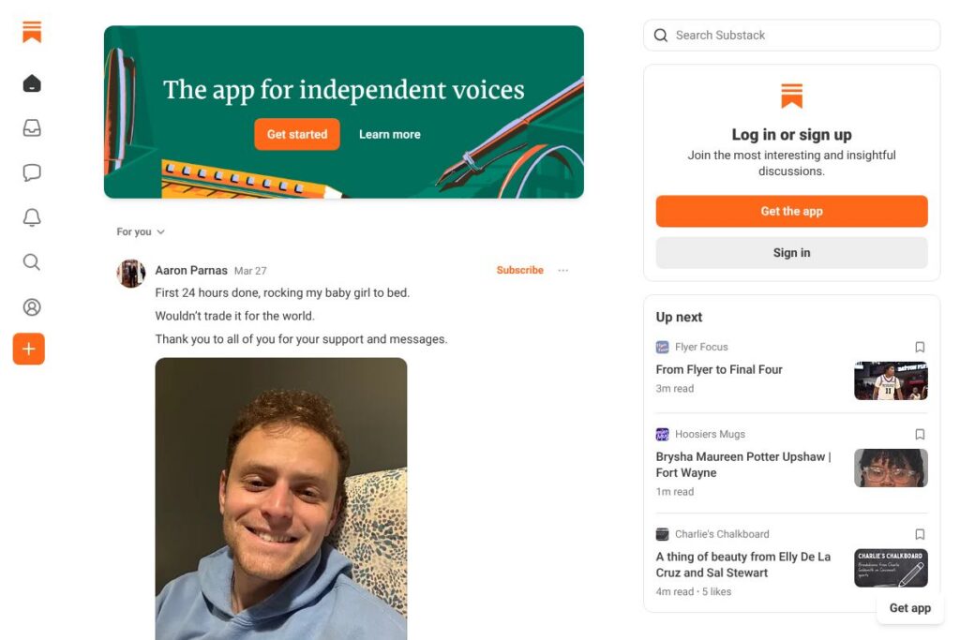
Task: Open the Chat bubble icon
Action: [x=32, y=172]
